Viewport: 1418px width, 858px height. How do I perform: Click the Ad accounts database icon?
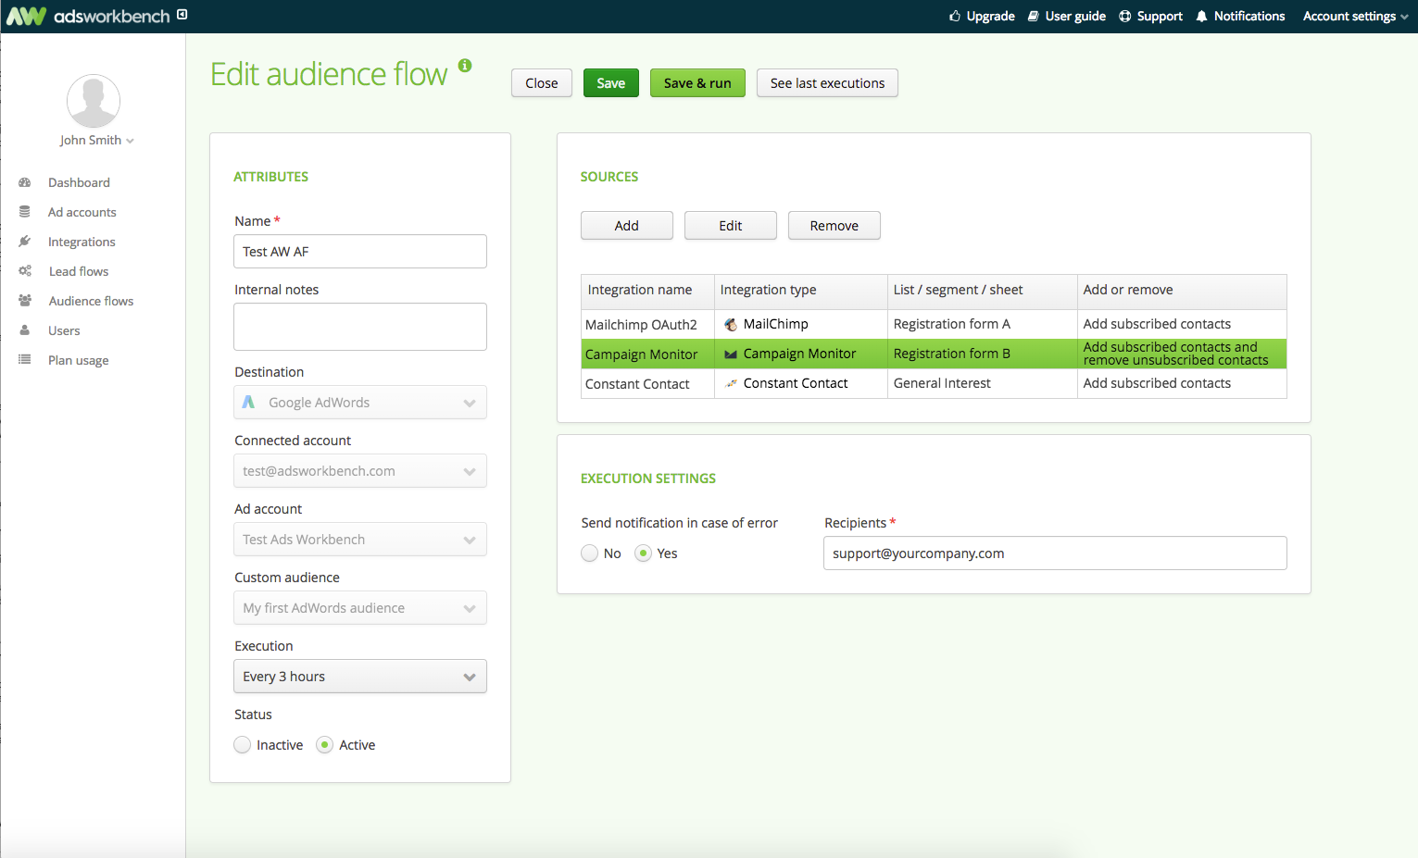(25, 212)
